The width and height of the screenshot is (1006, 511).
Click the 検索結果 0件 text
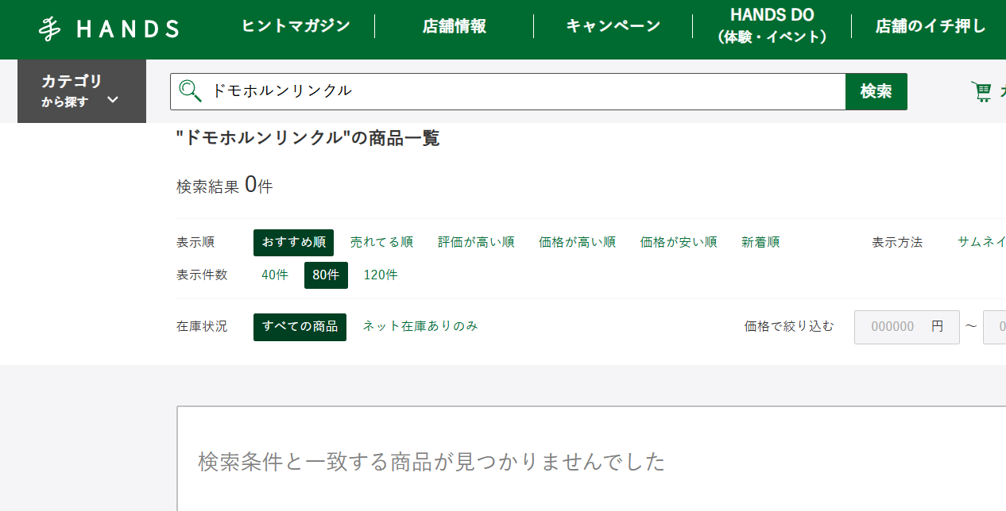click(224, 186)
